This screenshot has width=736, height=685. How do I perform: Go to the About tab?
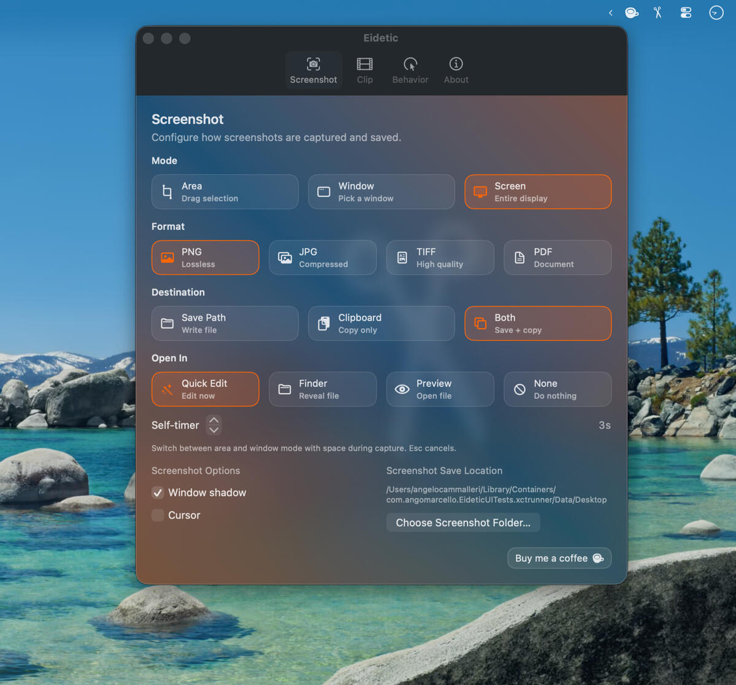pos(456,71)
